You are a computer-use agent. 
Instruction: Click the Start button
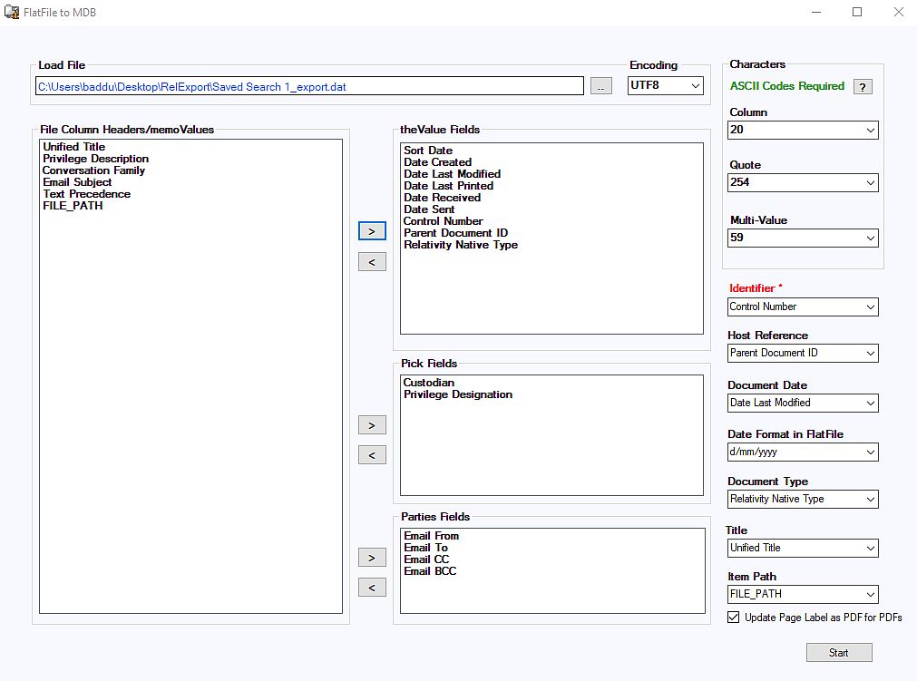pos(838,652)
